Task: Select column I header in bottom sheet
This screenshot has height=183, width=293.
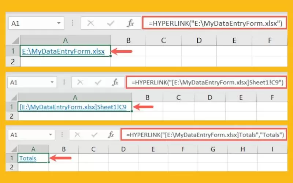Action: click(x=272, y=149)
